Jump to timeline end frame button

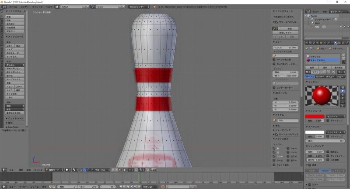(x=139, y=186)
